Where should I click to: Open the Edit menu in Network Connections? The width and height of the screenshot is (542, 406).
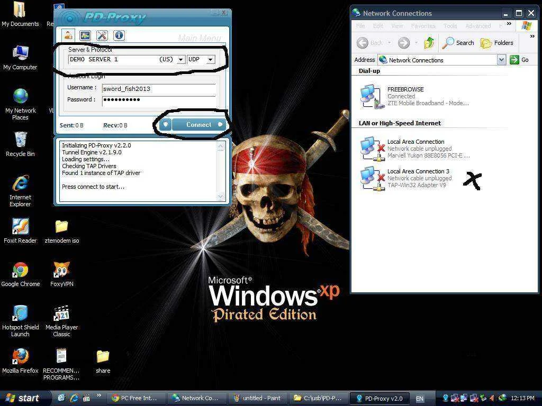coord(378,26)
